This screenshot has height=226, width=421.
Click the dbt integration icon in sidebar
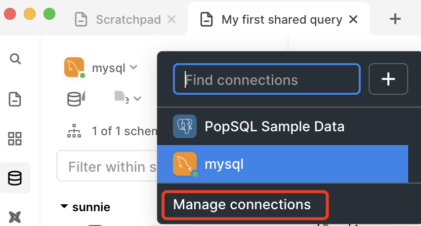tap(15, 216)
